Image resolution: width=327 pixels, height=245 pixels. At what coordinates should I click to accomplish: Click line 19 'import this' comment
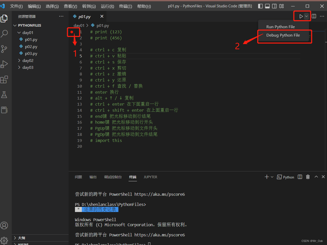pyautogui.click(x=106, y=140)
